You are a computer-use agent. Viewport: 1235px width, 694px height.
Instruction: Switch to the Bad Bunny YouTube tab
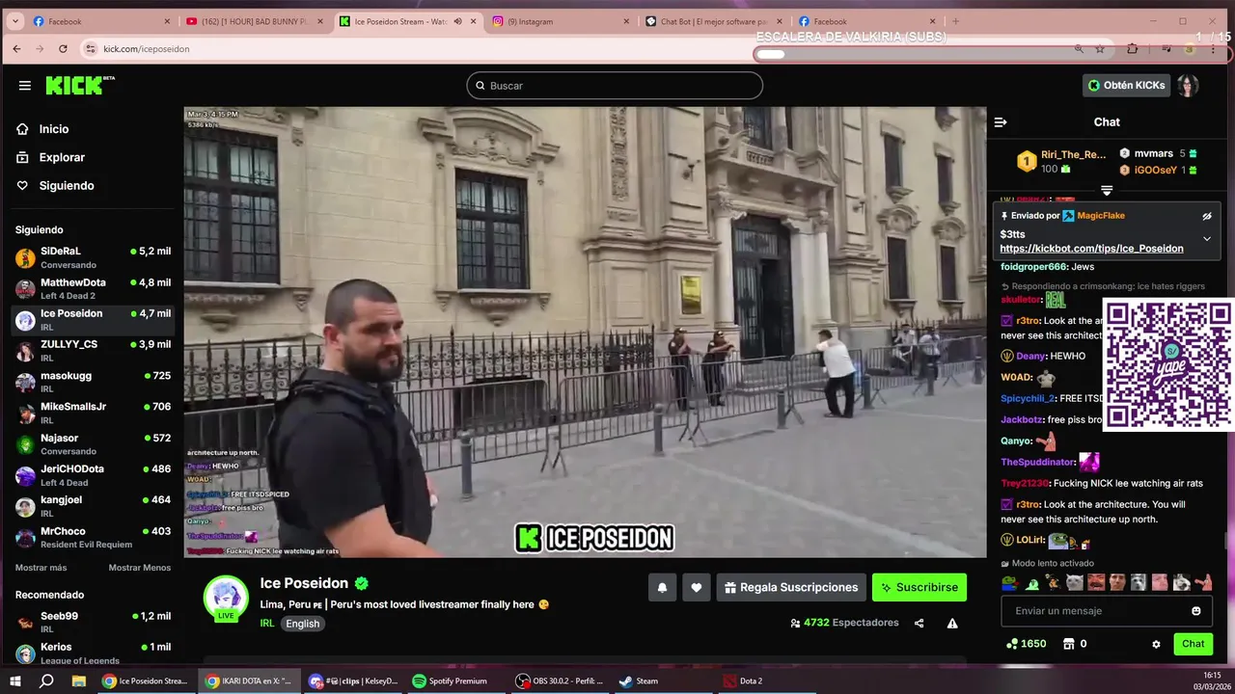(x=254, y=21)
